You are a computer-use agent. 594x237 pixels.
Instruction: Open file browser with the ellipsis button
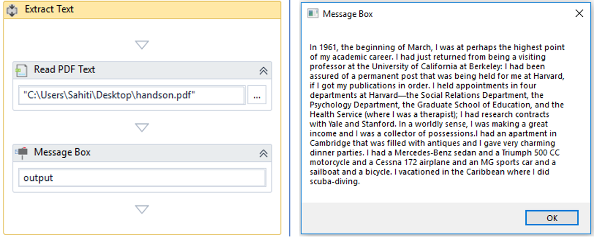coord(257,96)
